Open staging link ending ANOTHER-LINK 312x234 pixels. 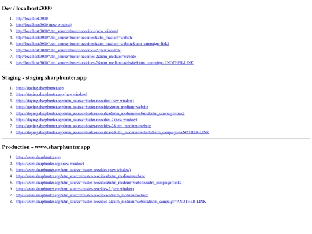click(x=112, y=132)
